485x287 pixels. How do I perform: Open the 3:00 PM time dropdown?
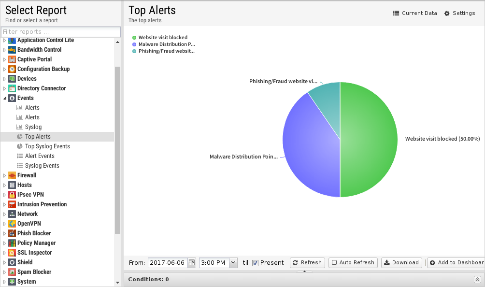[x=233, y=262]
